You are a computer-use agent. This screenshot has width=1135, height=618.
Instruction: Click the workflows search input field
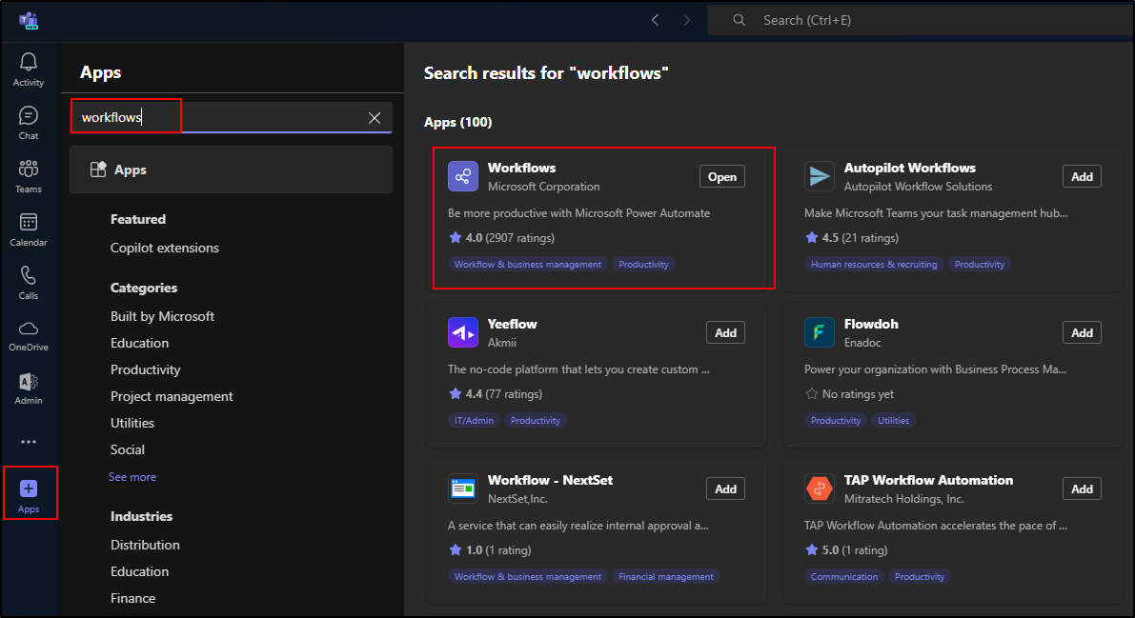pyautogui.click(x=229, y=117)
